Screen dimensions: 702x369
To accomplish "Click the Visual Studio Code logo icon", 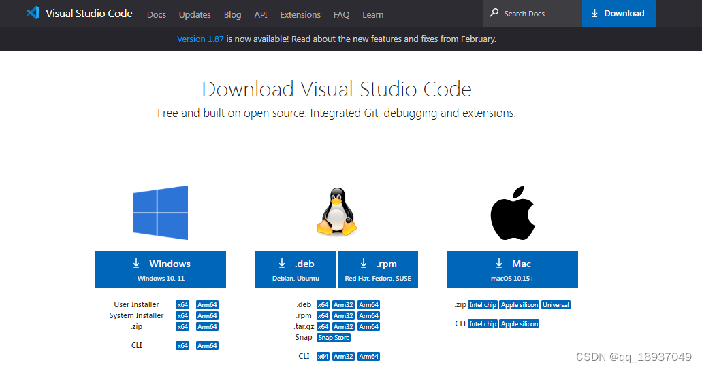I will (33, 13).
